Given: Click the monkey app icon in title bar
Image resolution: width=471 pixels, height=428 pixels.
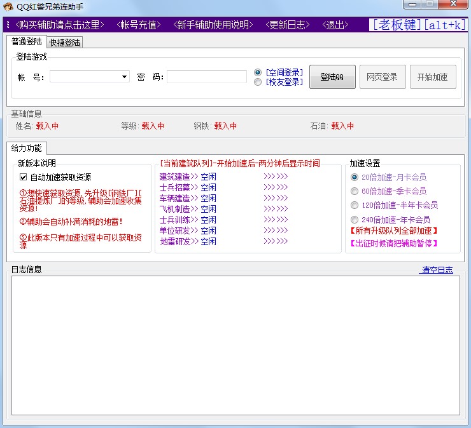Looking at the screenshot, I should click(8, 6).
